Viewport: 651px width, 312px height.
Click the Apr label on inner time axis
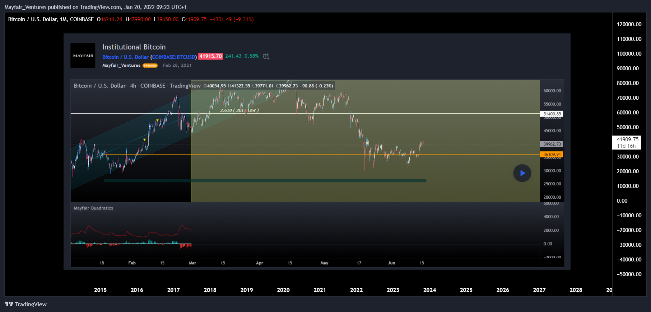pyautogui.click(x=260, y=263)
